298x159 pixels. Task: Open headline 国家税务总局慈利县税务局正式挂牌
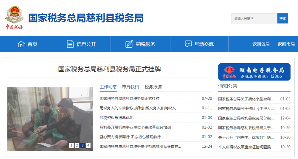[109, 69]
